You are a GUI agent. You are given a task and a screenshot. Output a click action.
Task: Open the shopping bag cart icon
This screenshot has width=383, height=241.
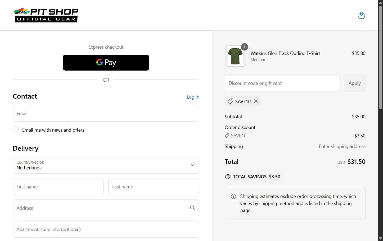[x=361, y=16]
